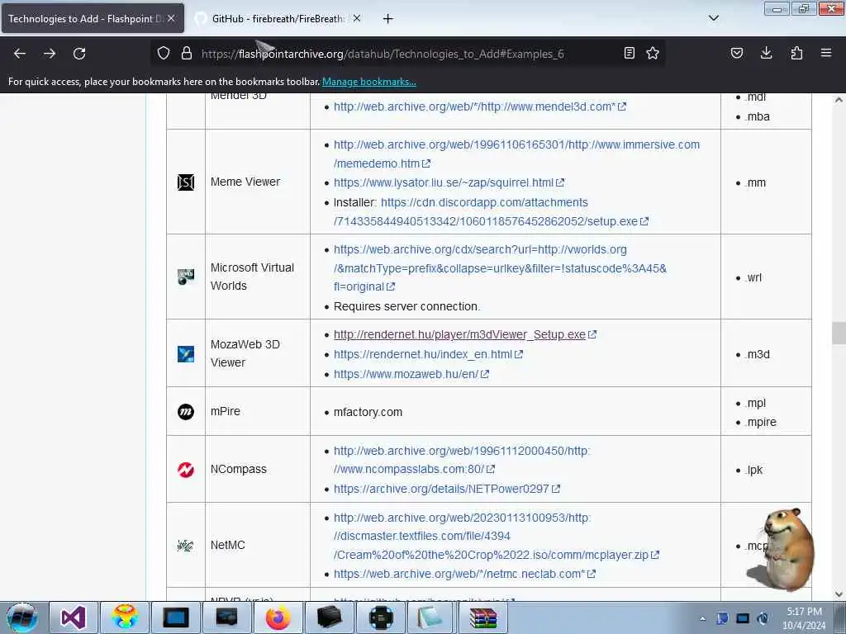This screenshot has height=634, width=846.
Task: Click the MozaWeb 3D Viewer logo icon
Action: pos(186,353)
